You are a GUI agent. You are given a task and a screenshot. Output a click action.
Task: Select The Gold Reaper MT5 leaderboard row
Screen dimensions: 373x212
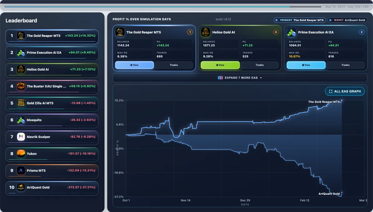pyautogui.click(x=52, y=36)
